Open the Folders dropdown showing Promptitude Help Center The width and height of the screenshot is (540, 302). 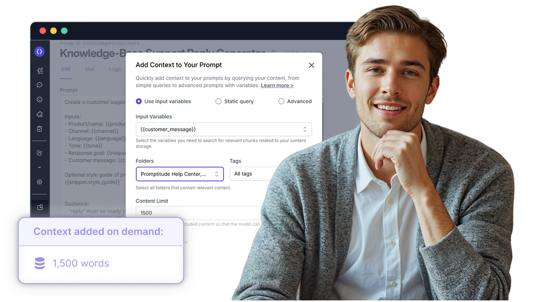(180, 174)
